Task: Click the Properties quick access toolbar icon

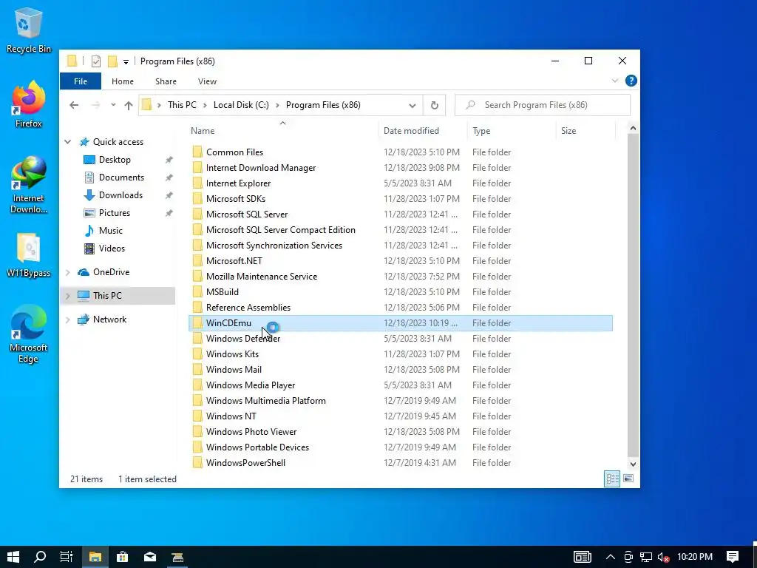Action: pyautogui.click(x=95, y=61)
